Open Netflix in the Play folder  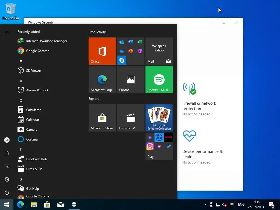pos(168,137)
